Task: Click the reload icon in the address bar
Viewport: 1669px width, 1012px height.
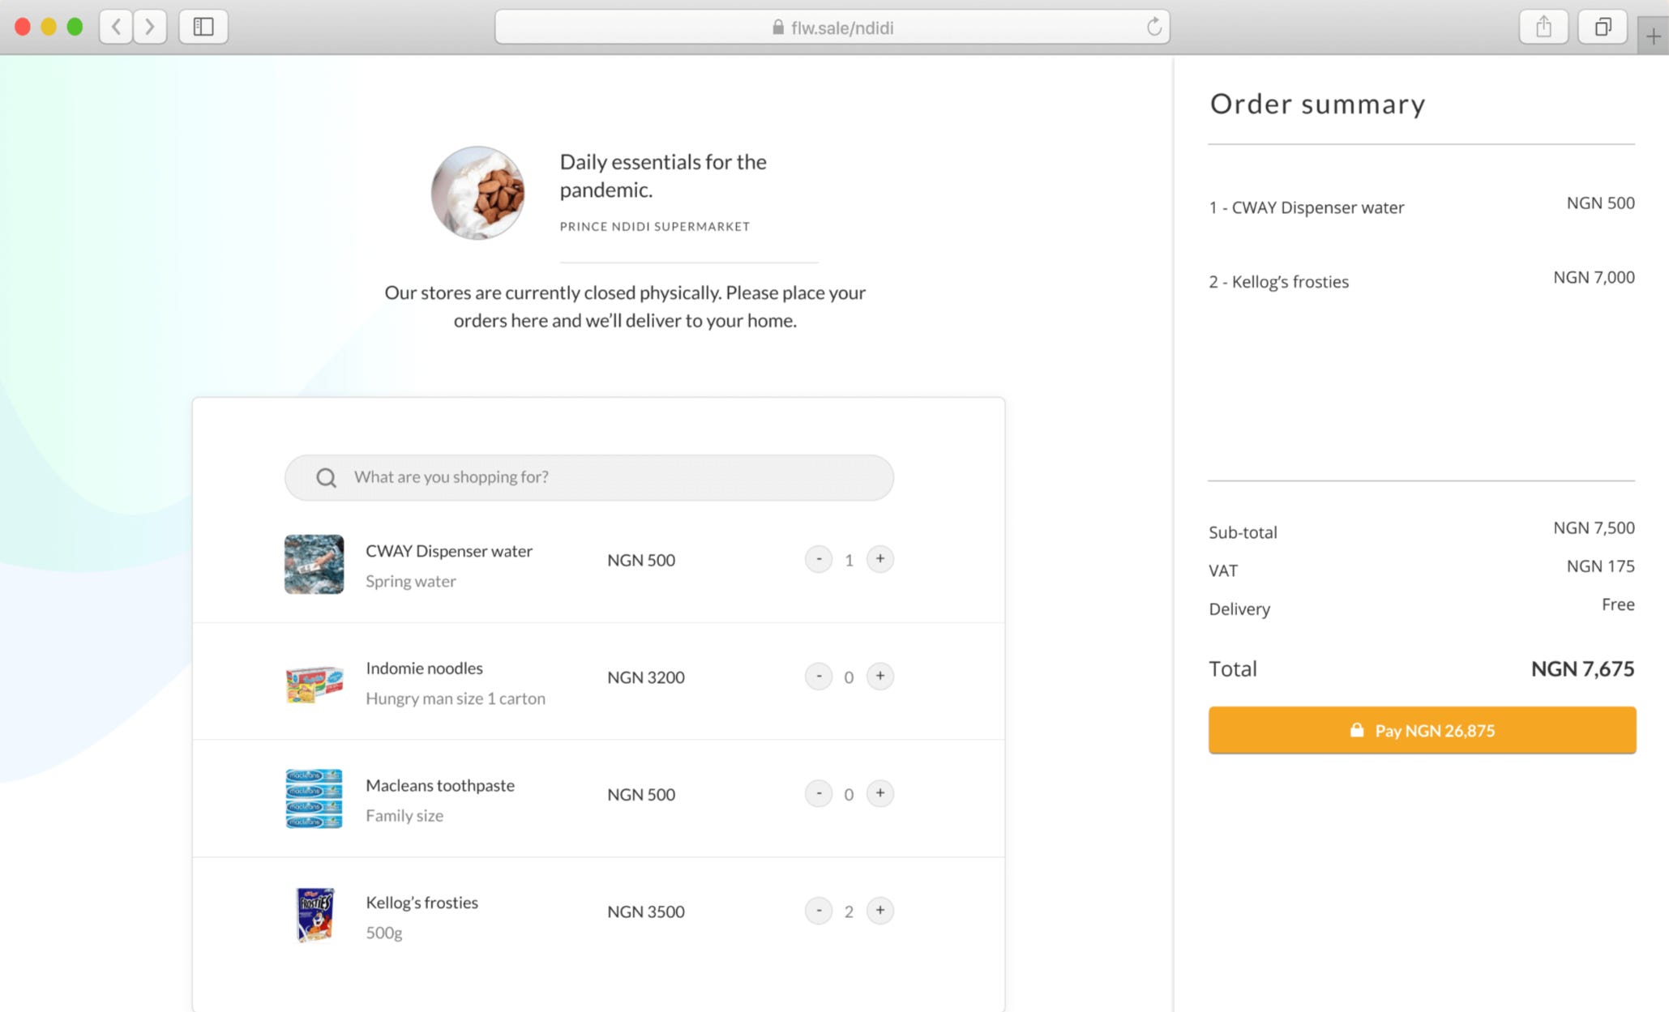Action: tap(1153, 27)
